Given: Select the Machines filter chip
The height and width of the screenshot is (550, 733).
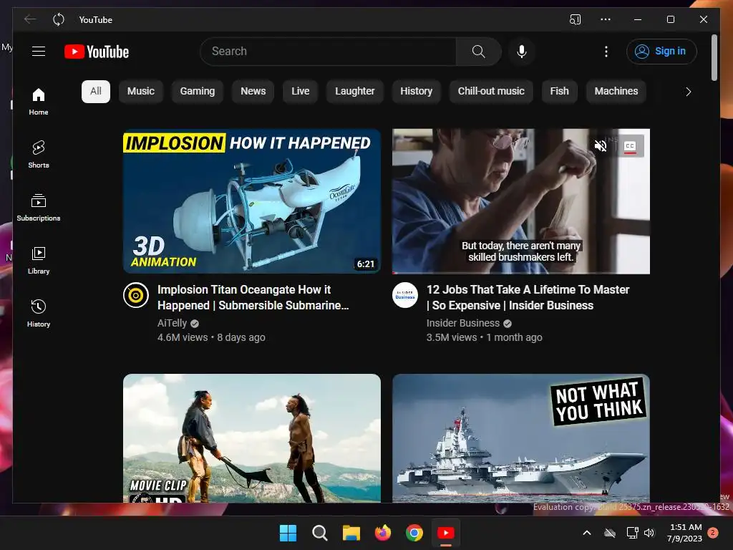Looking at the screenshot, I should (616, 91).
